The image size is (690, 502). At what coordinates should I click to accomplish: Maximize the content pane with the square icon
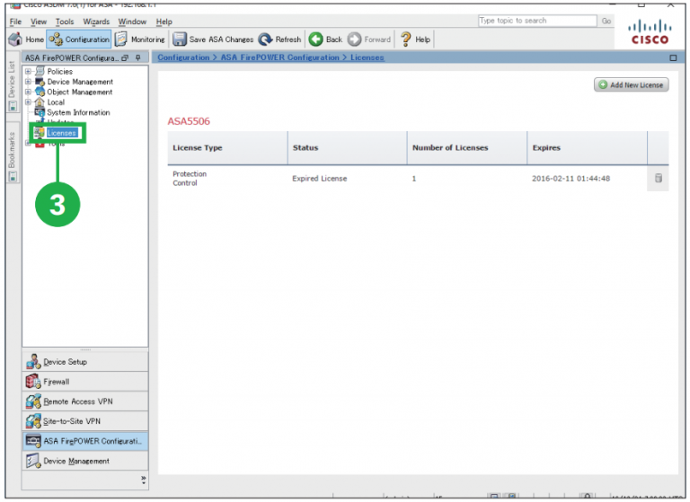click(673, 57)
